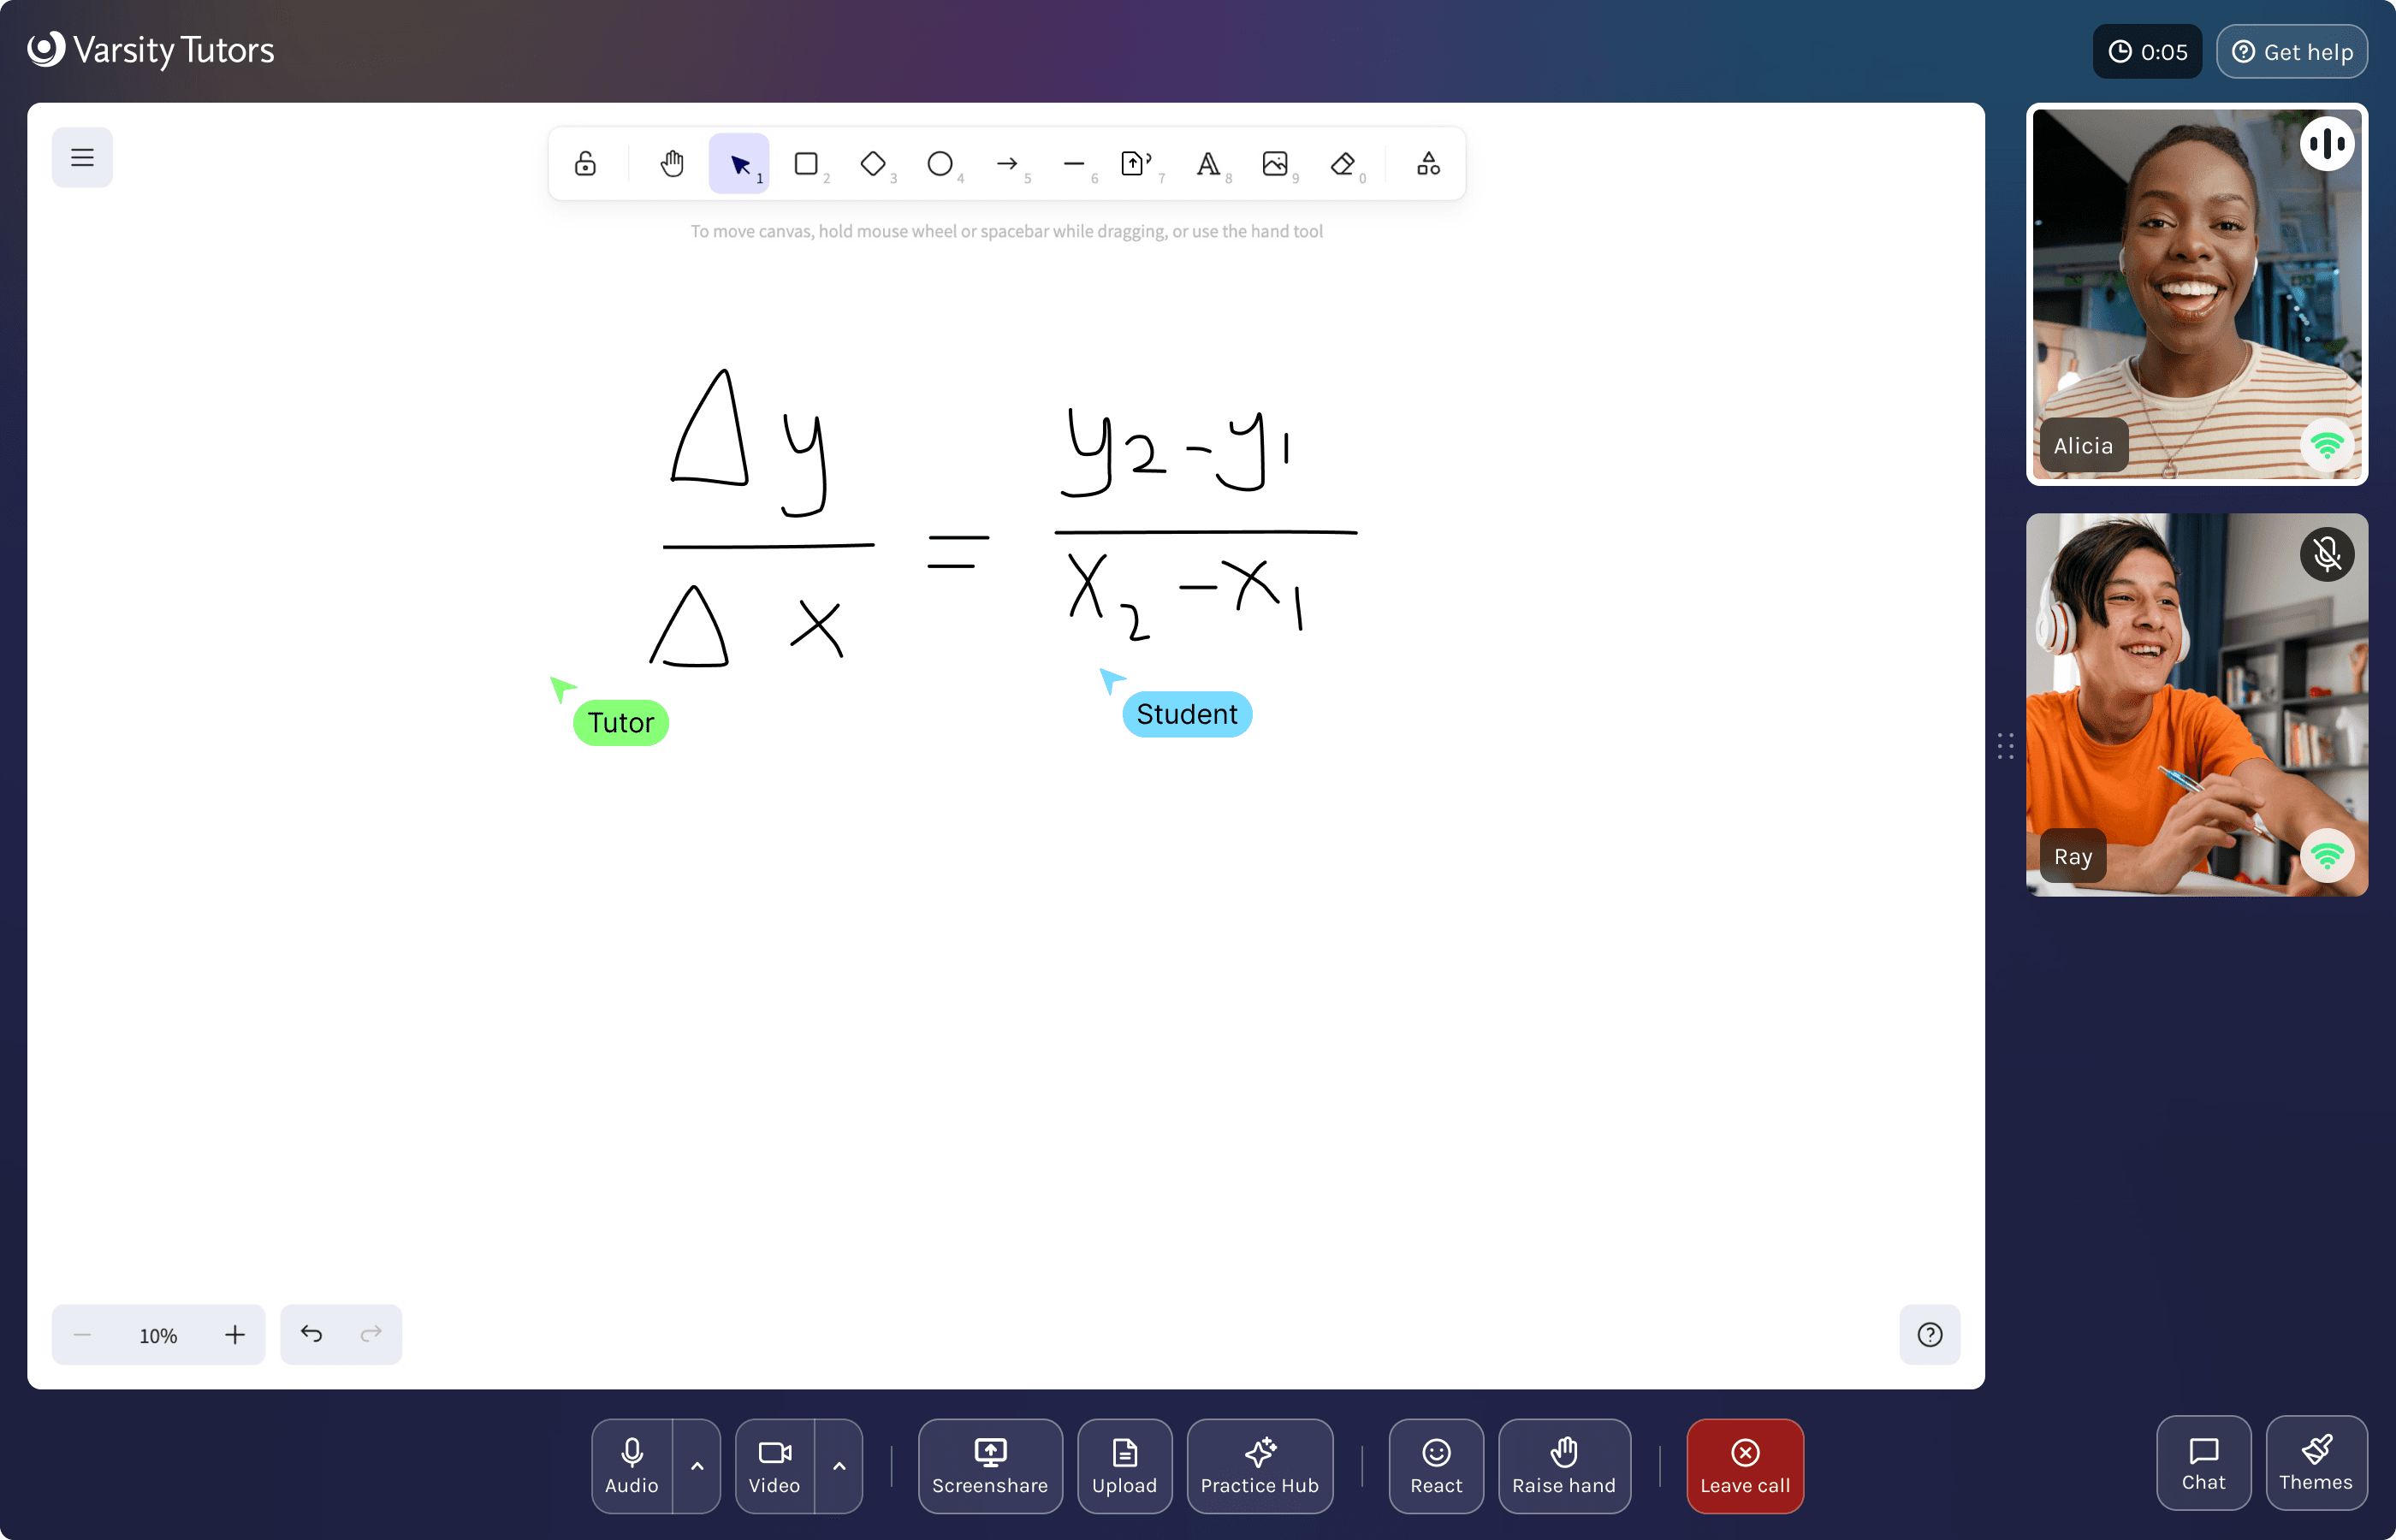The width and height of the screenshot is (2396, 1540).
Task: Open the Chat panel
Action: tap(2203, 1463)
